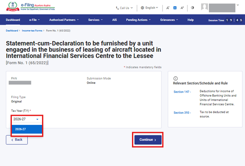This screenshot has width=245, height=166.
Task: Open the Call Us dropdown
Action: (124, 7)
